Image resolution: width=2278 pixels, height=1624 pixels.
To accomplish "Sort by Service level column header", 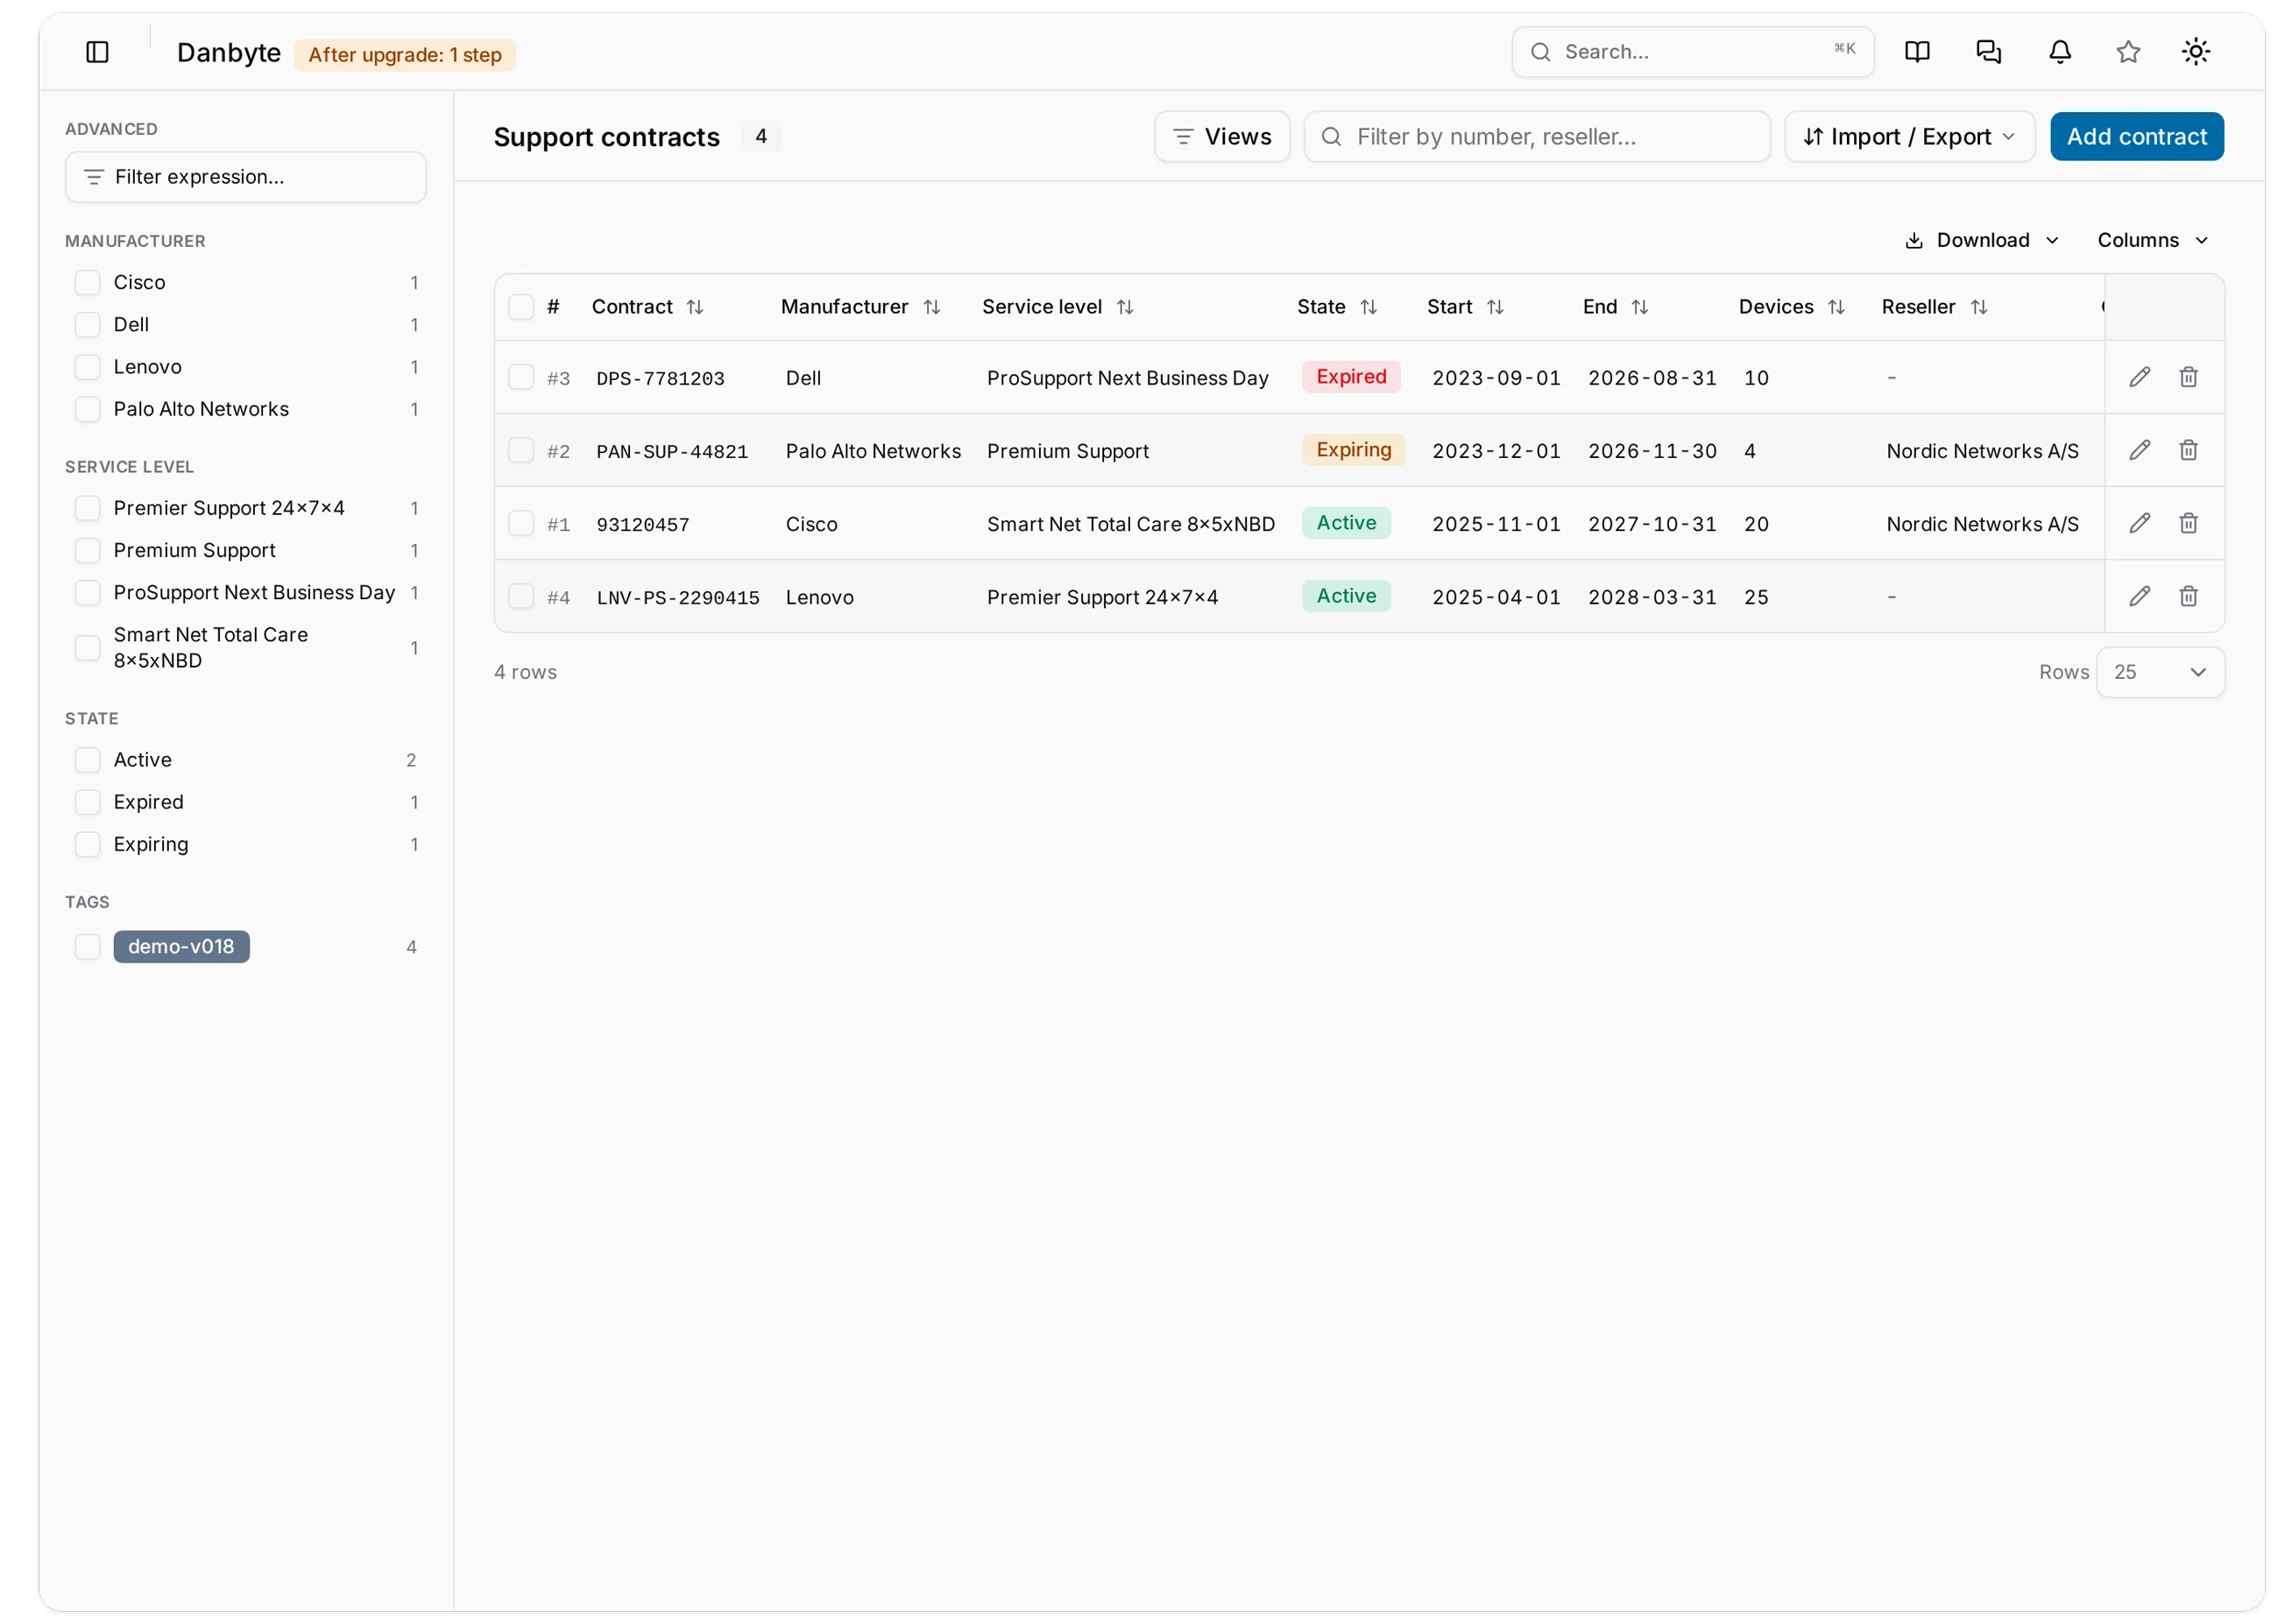I will click(x=1057, y=307).
